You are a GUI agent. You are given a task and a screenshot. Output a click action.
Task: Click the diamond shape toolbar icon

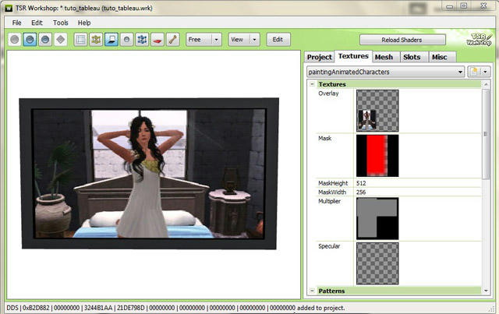point(61,40)
